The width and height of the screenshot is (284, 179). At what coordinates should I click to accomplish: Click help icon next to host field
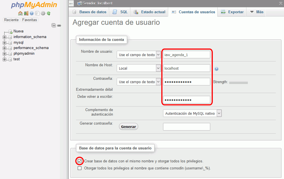point(216,69)
